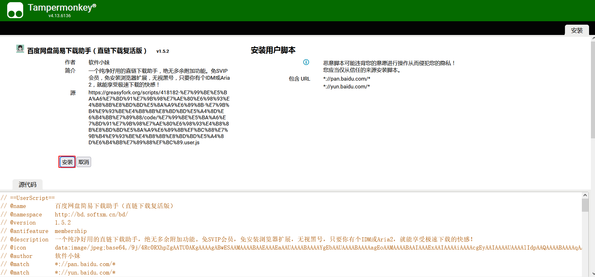Click the script avatar icon beside the title
The height and width of the screenshot is (277, 595).
20,49
